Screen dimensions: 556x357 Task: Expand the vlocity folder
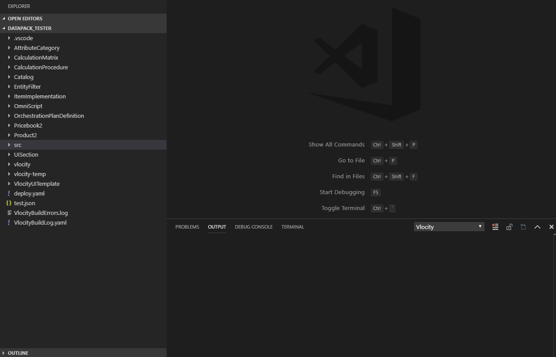click(x=83, y=164)
